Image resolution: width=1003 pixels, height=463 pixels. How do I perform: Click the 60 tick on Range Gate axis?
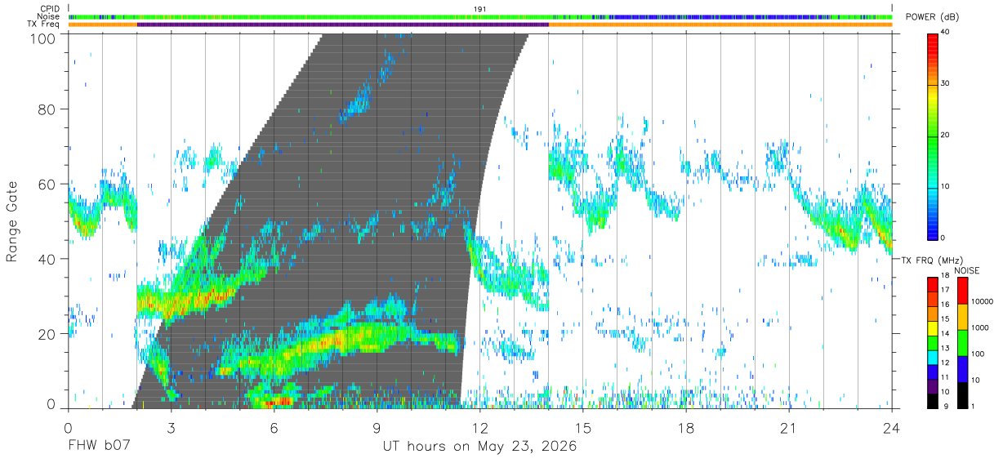(x=46, y=185)
